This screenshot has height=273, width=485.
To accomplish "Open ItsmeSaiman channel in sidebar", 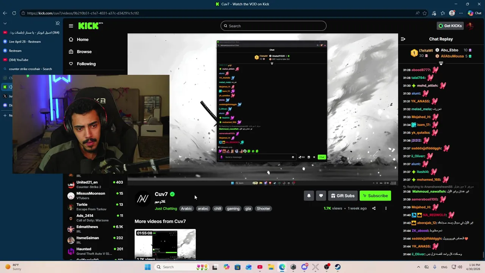I will click(x=95, y=240).
